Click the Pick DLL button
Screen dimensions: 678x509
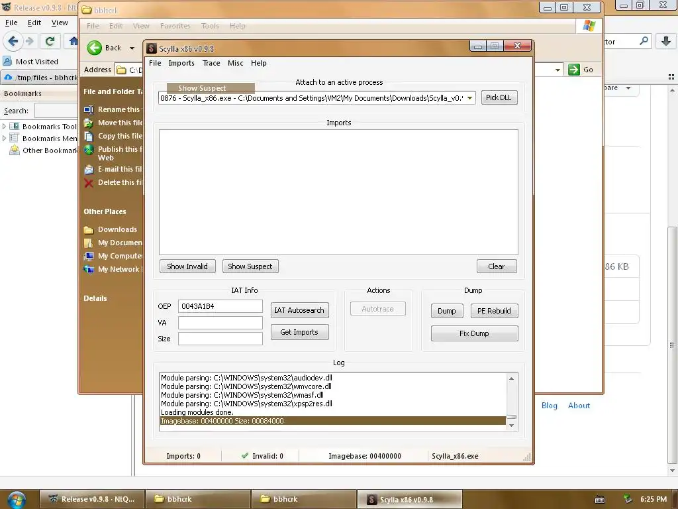(x=499, y=97)
